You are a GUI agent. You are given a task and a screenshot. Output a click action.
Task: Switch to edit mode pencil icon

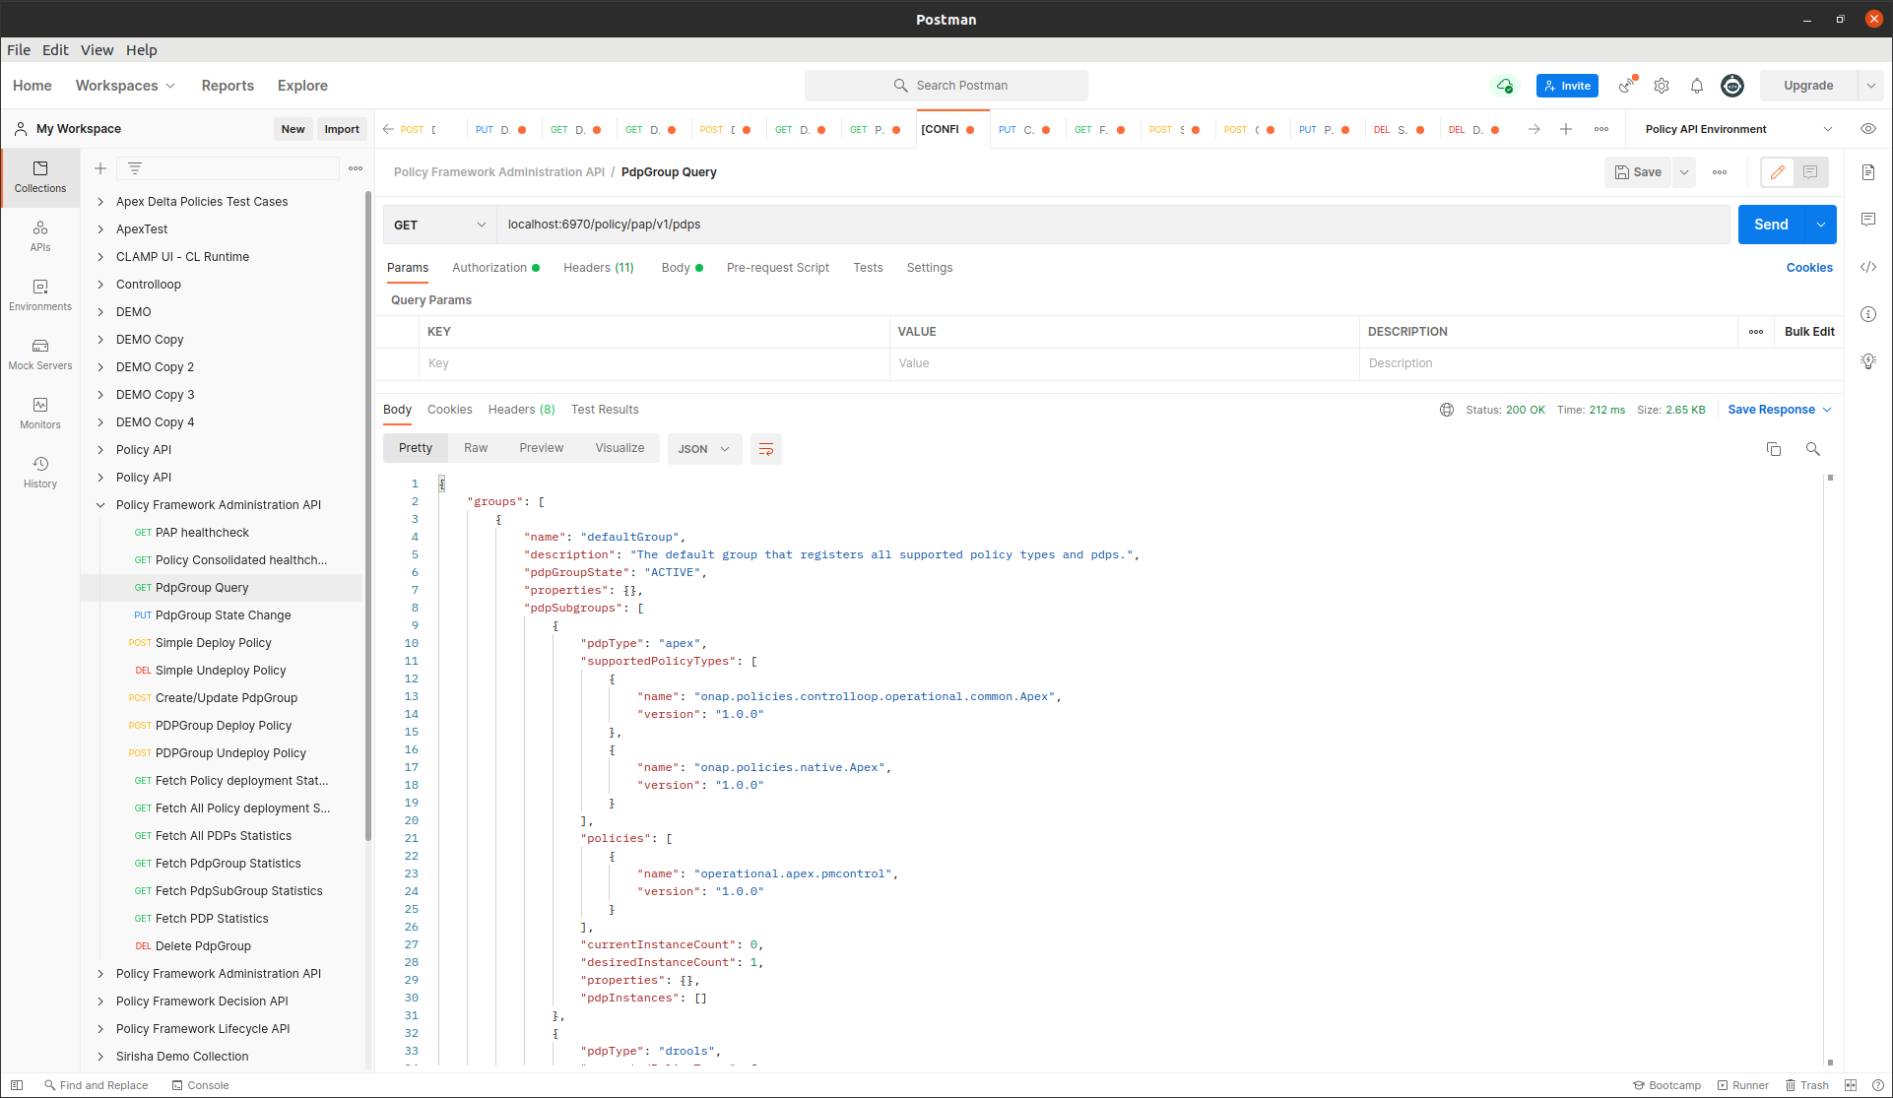1778,172
